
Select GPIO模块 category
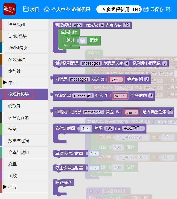(24, 36)
